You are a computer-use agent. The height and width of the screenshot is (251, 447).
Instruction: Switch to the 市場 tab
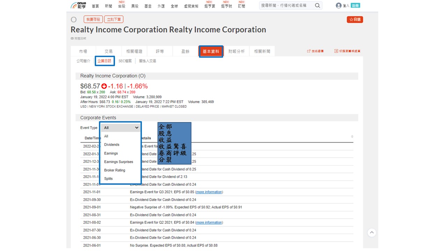tap(83, 51)
